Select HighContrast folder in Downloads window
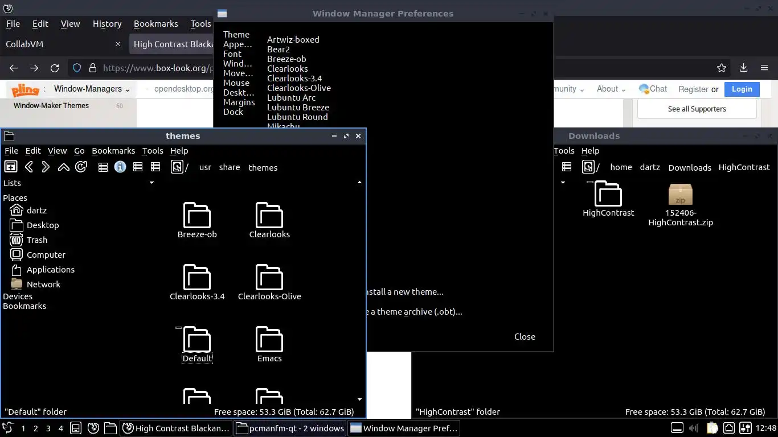The height and width of the screenshot is (437, 778). coord(608,199)
